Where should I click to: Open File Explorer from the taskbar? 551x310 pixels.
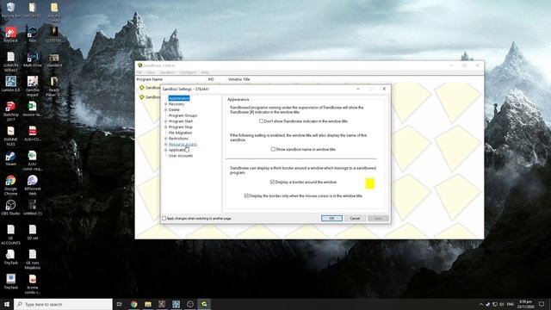148,304
